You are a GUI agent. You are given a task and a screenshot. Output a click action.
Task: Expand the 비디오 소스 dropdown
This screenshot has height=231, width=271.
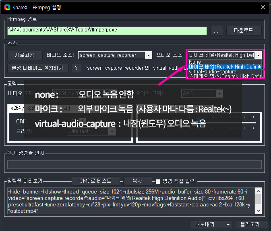coord(149,55)
